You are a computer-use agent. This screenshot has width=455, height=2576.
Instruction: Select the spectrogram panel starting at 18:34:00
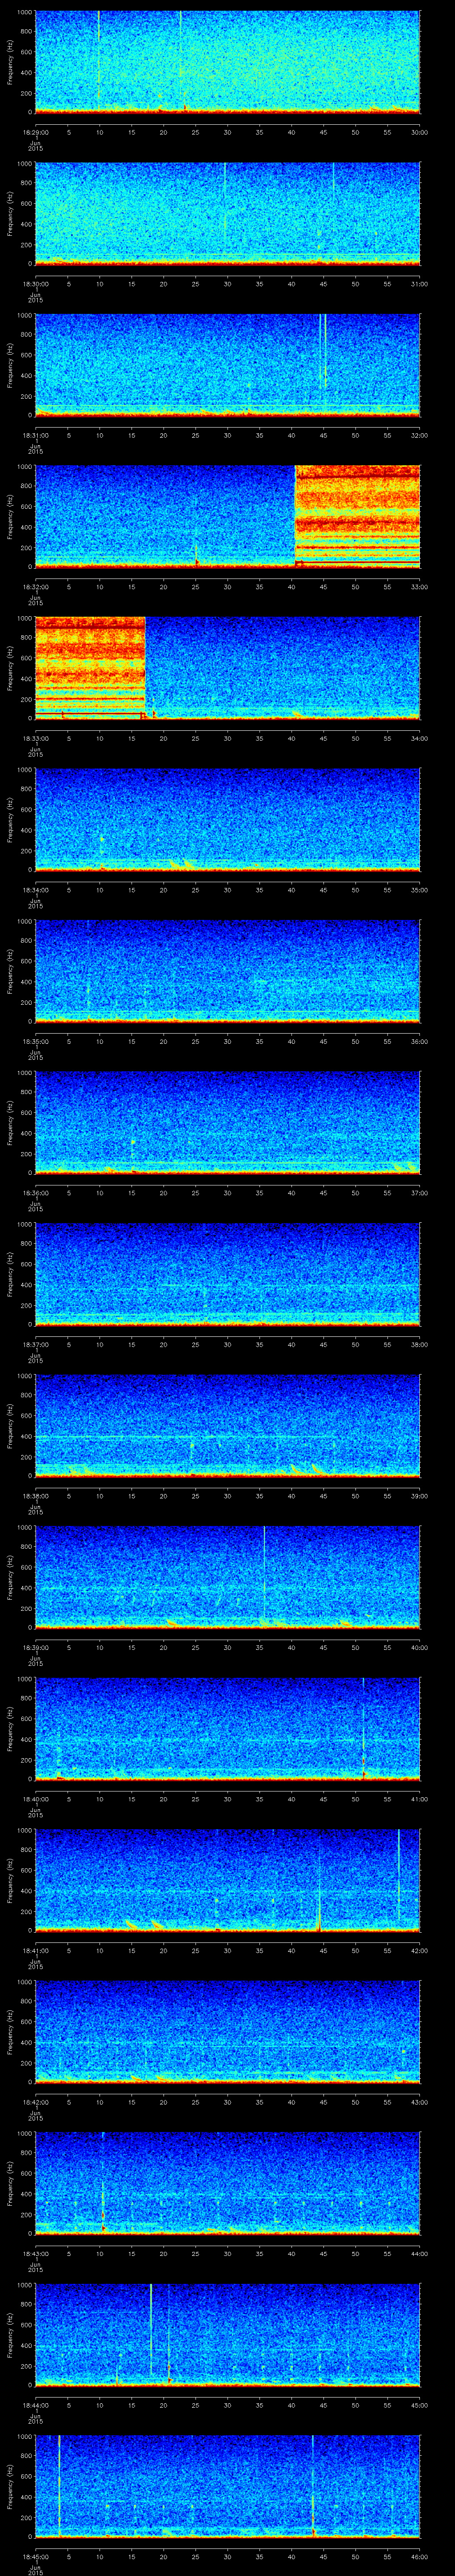click(x=227, y=820)
